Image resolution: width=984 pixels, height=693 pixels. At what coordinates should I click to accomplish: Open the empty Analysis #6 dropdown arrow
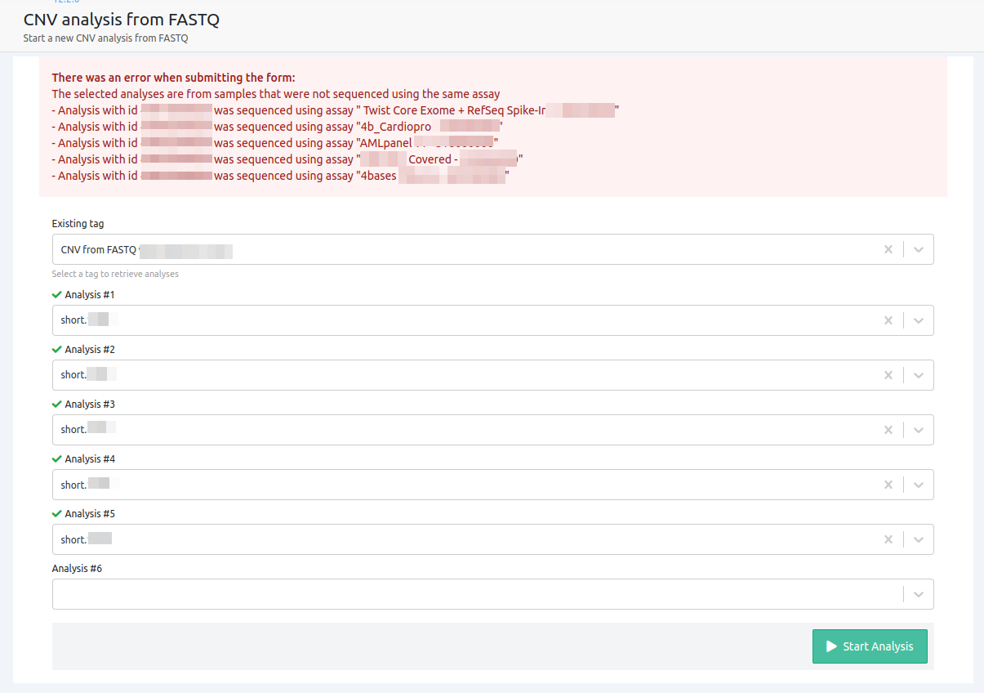coord(919,594)
